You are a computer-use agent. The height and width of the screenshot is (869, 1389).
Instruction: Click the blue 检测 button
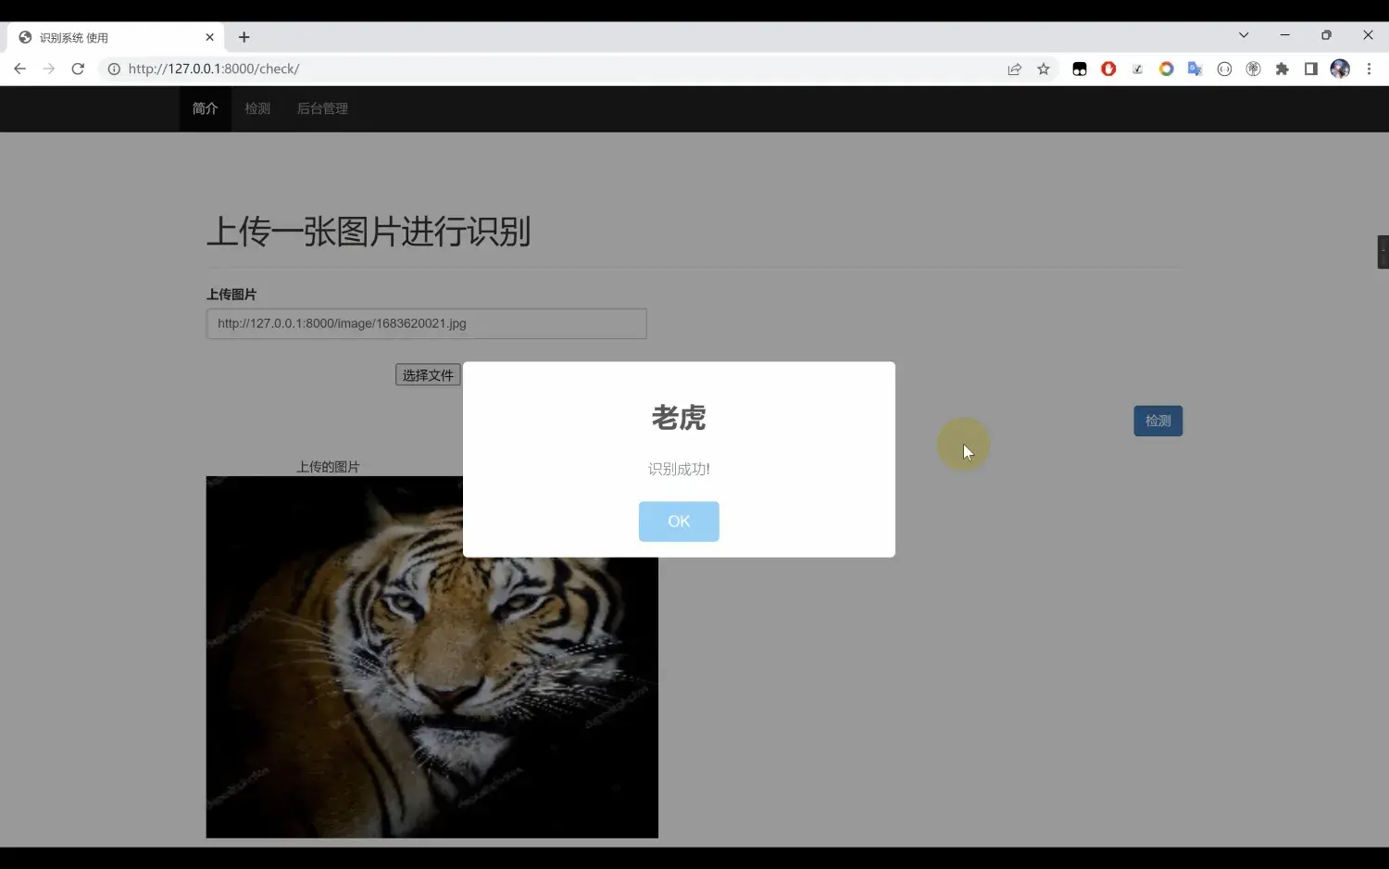(x=1158, y=421)
